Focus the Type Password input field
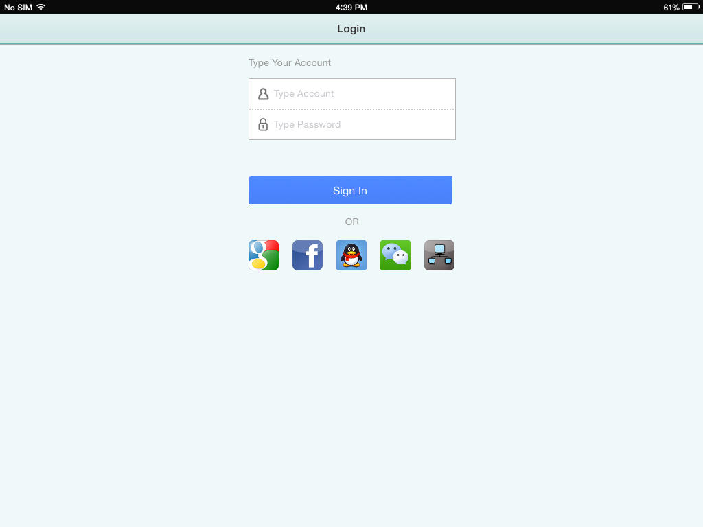The width and height of the screenshot is (703, 527). (352, 125)
